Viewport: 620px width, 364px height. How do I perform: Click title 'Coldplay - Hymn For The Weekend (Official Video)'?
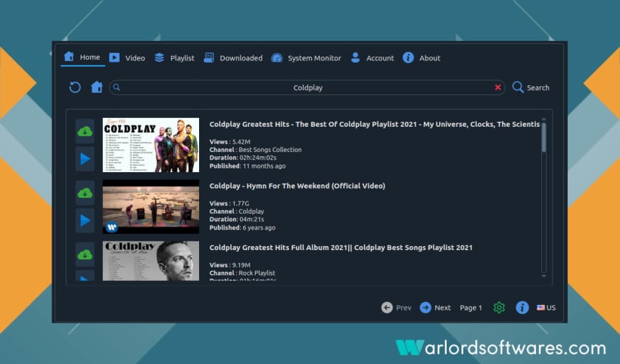click(298, 186)
